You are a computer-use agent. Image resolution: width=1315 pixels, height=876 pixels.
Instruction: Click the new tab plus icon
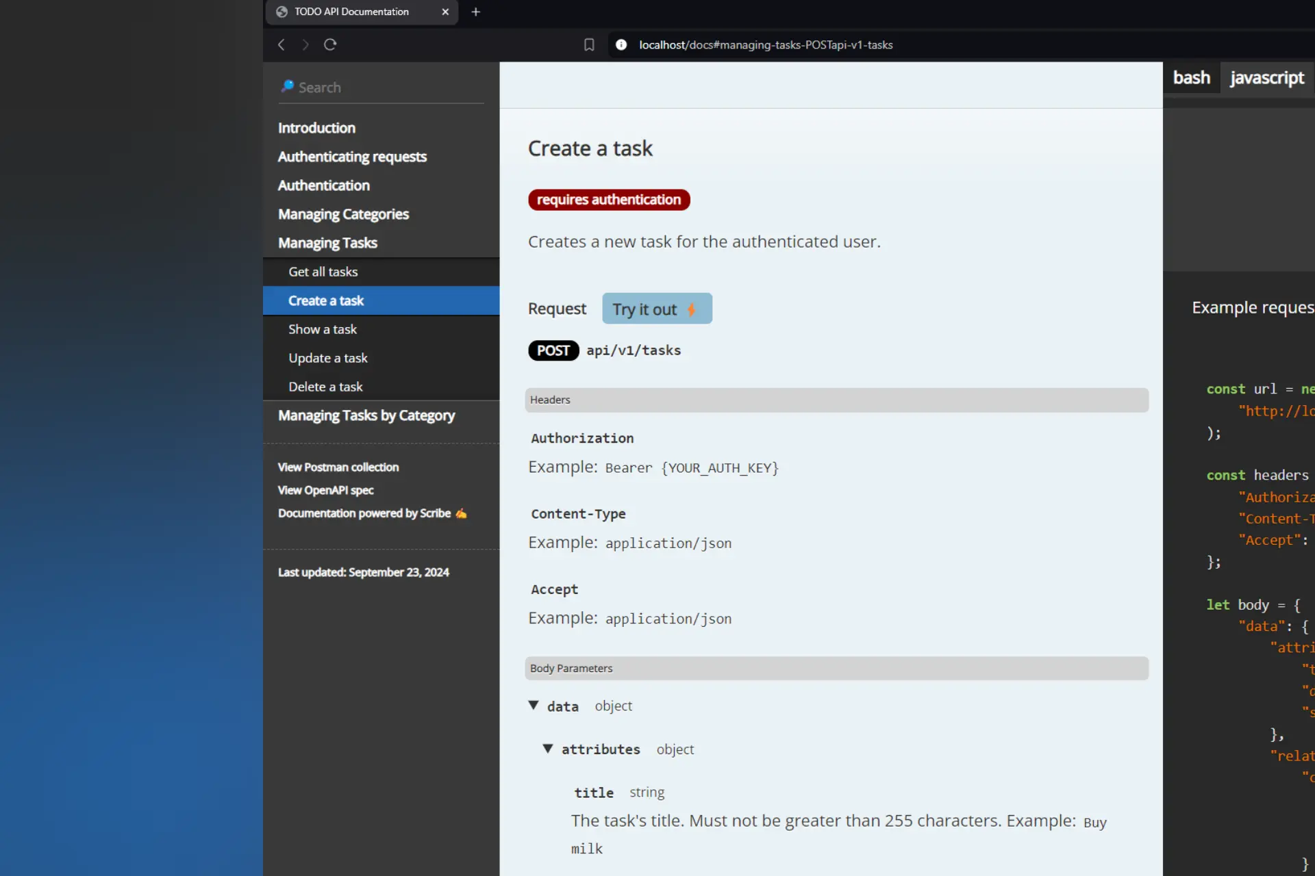[x=475, y=11]
